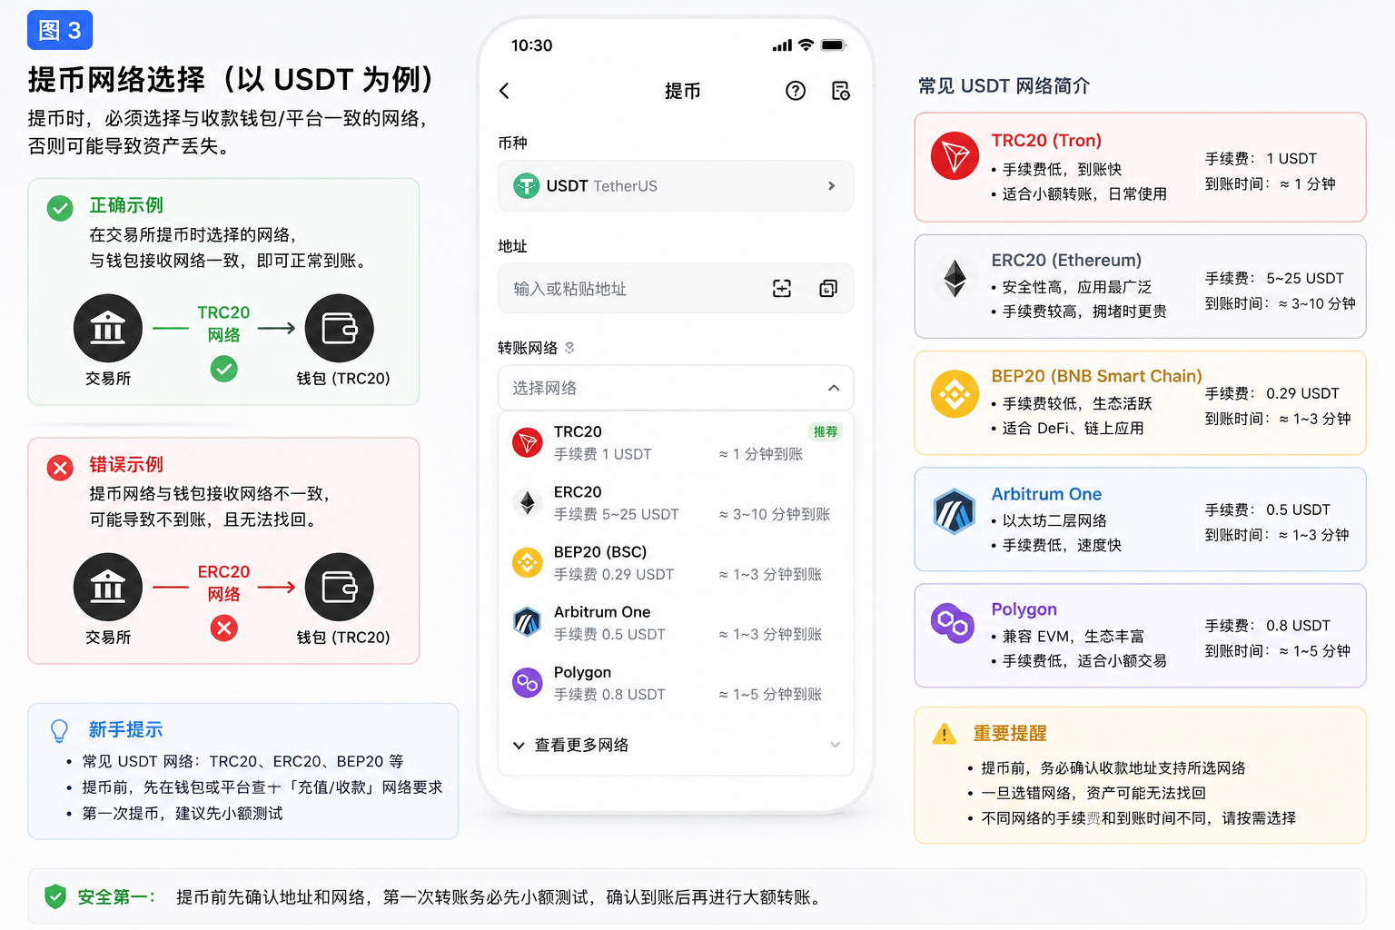Click BNB icon in BEP20 Smart Chain card
1395x930 pixels.
pyautogui.click(x=955, y=394)
